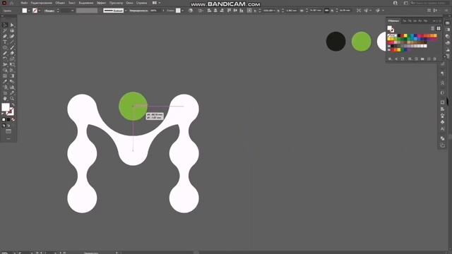452x254 pixels.
Task: Click New Swatch button
Action: tap(429, 59)
